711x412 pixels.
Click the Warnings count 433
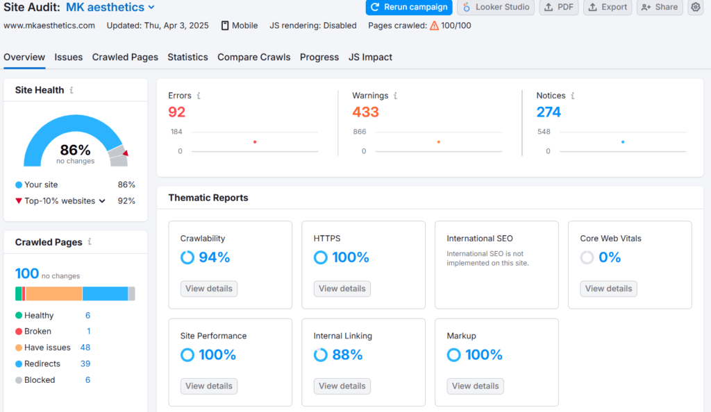click(365, 112)
